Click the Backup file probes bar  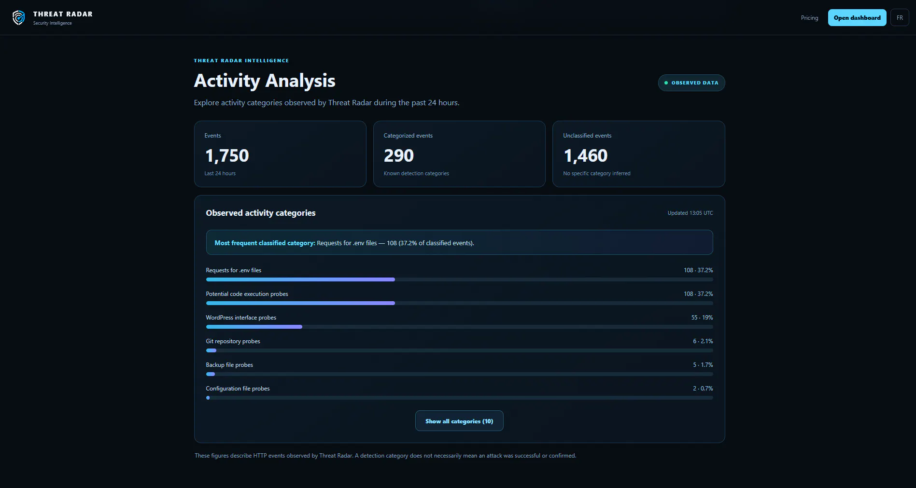459,374
